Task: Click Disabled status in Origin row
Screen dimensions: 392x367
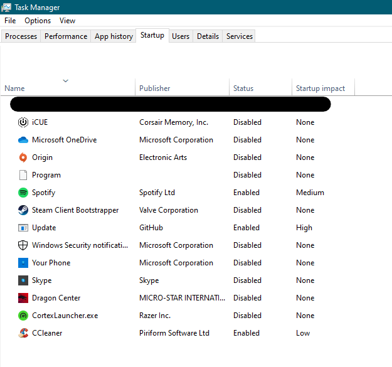Action: click(x=247, y=157)
